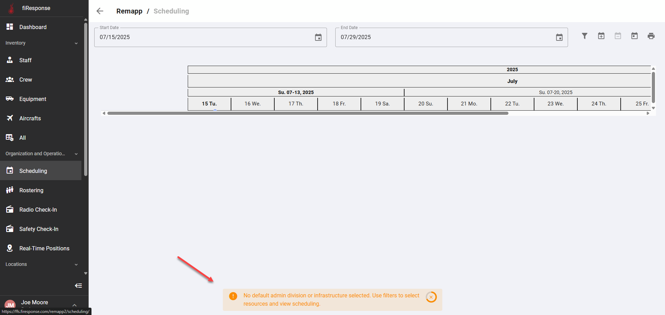665x315 pixels.
Task: Click the Remapp breadcrumb link
Action: [129, 11]
